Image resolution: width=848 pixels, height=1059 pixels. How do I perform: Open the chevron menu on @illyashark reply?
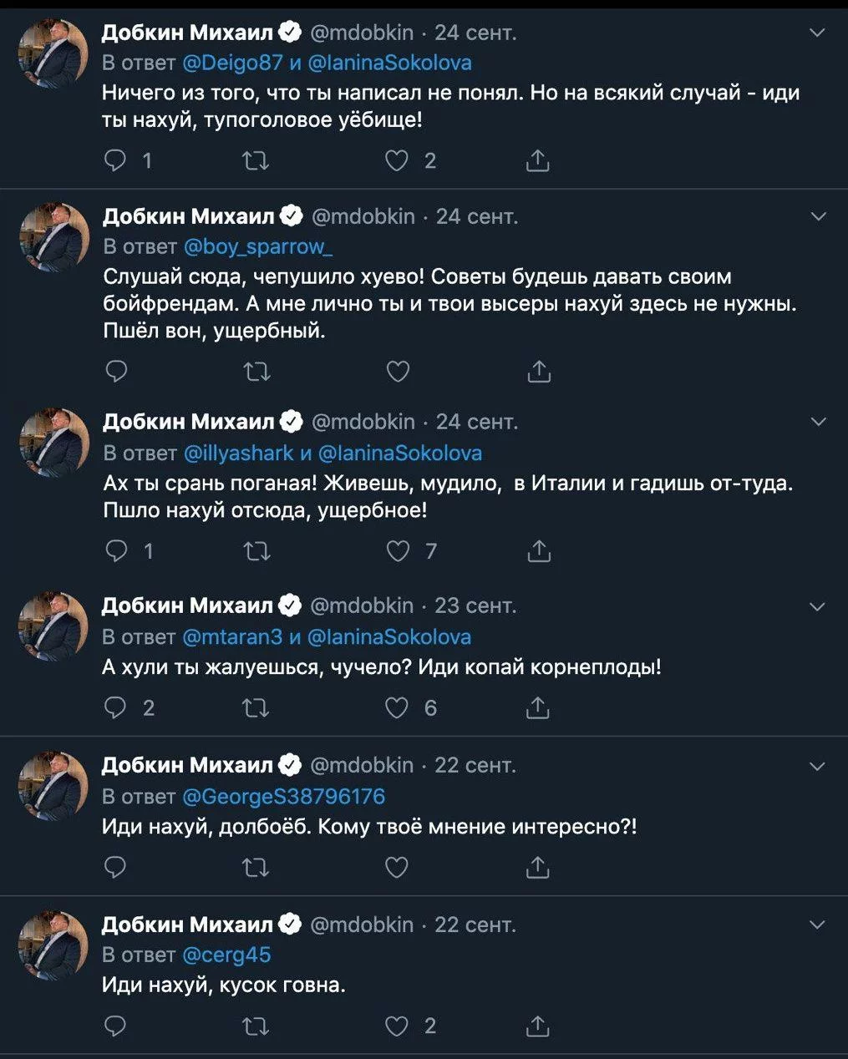tap(818, 422)
